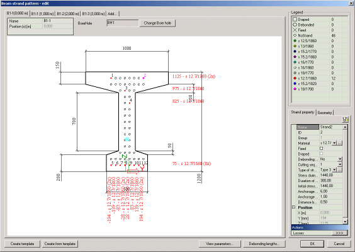The image size is (355, 252).
Task: Open Debonding lengths...
Action: (264, 244)
